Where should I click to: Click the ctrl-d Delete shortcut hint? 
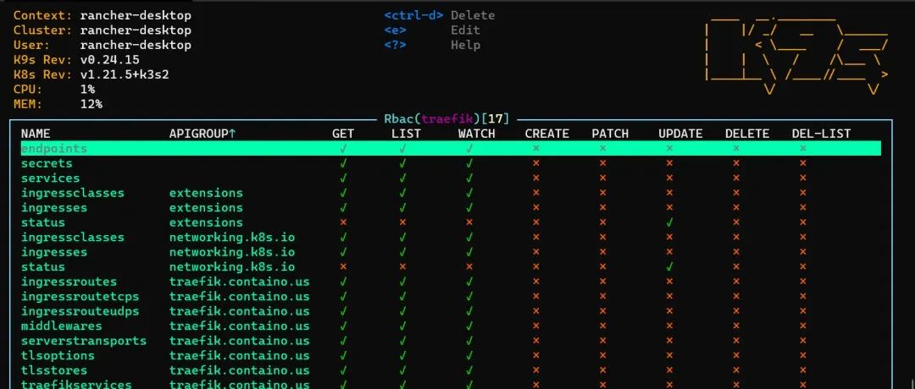(440, 16)
